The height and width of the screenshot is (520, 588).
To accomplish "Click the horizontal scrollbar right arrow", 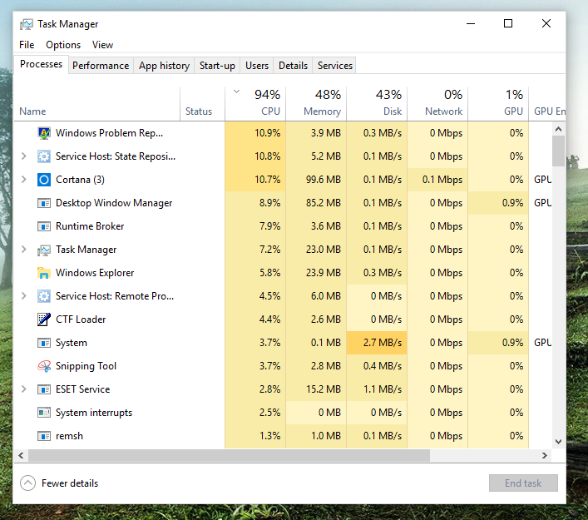I will (545, 455).
